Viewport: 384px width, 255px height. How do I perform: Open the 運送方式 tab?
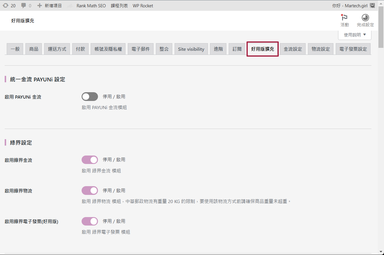pyautogui.click(x=57, y=49)
